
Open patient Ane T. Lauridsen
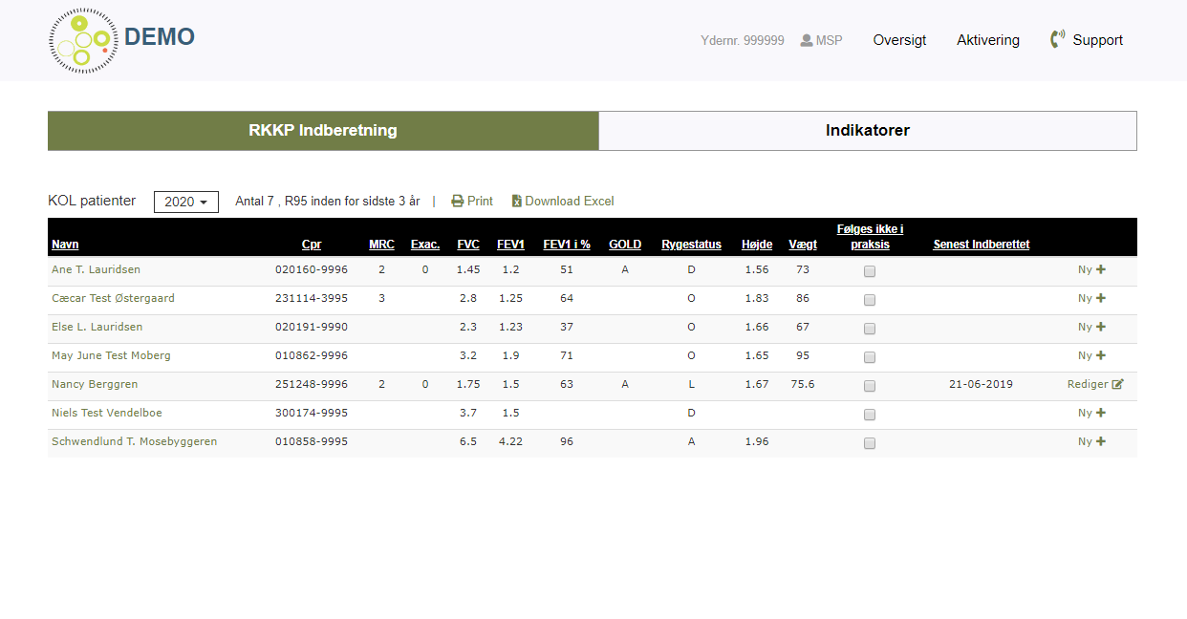96,269
